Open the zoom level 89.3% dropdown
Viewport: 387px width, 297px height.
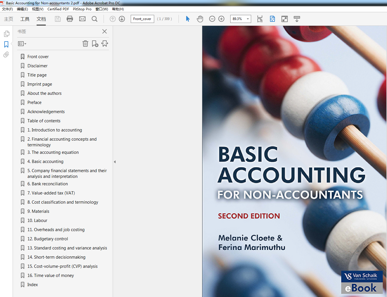[x=248, y=19]
